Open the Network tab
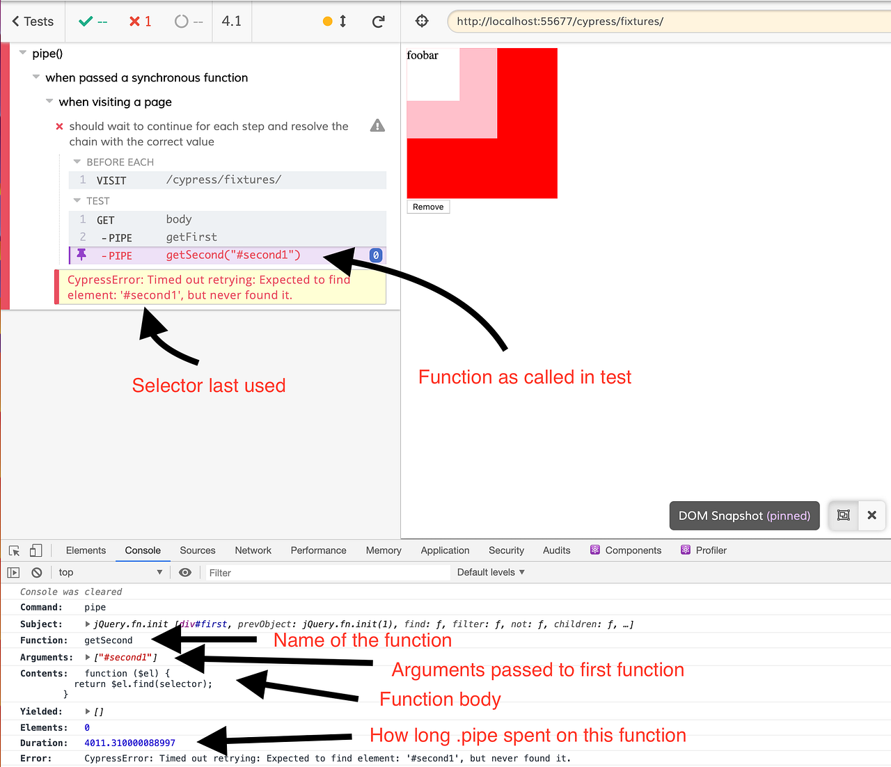 click(253, 551)
